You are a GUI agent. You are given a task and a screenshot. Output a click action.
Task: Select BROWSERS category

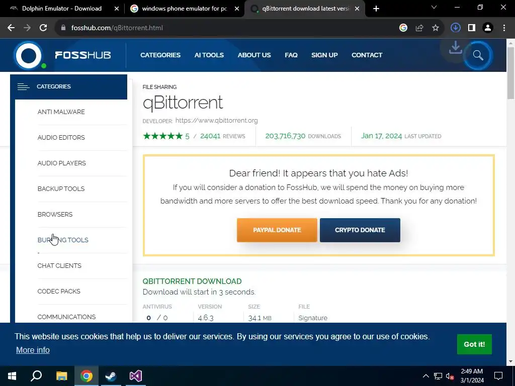coord(55,214)
